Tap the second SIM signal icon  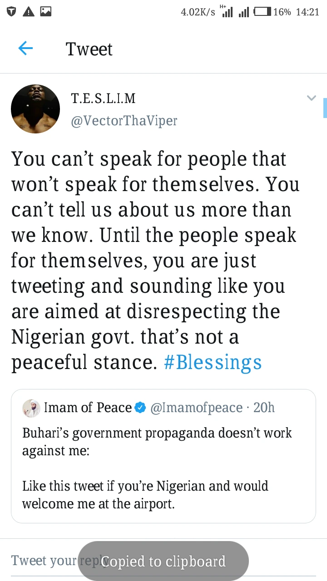point(244,12)
